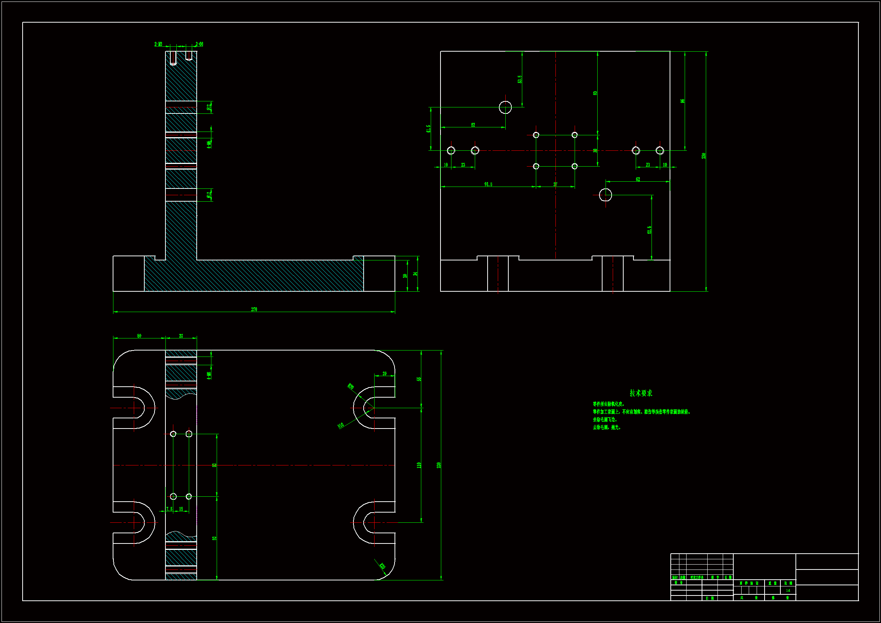Viewport: 881px width, 623px height.
Task: Click the 62.5 vertical dimension text
Action: point(649,230)
